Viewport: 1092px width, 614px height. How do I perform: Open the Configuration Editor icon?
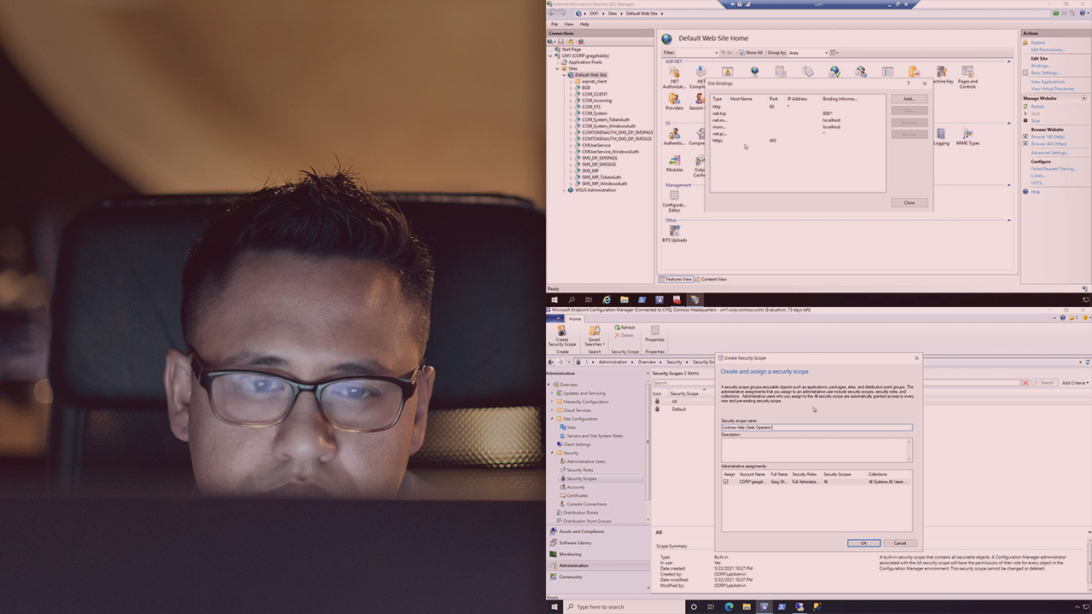[674, 197]
